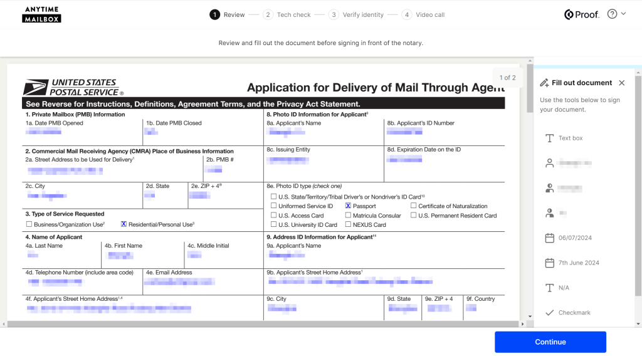Click the document scroll up arrow

point(530,61)
